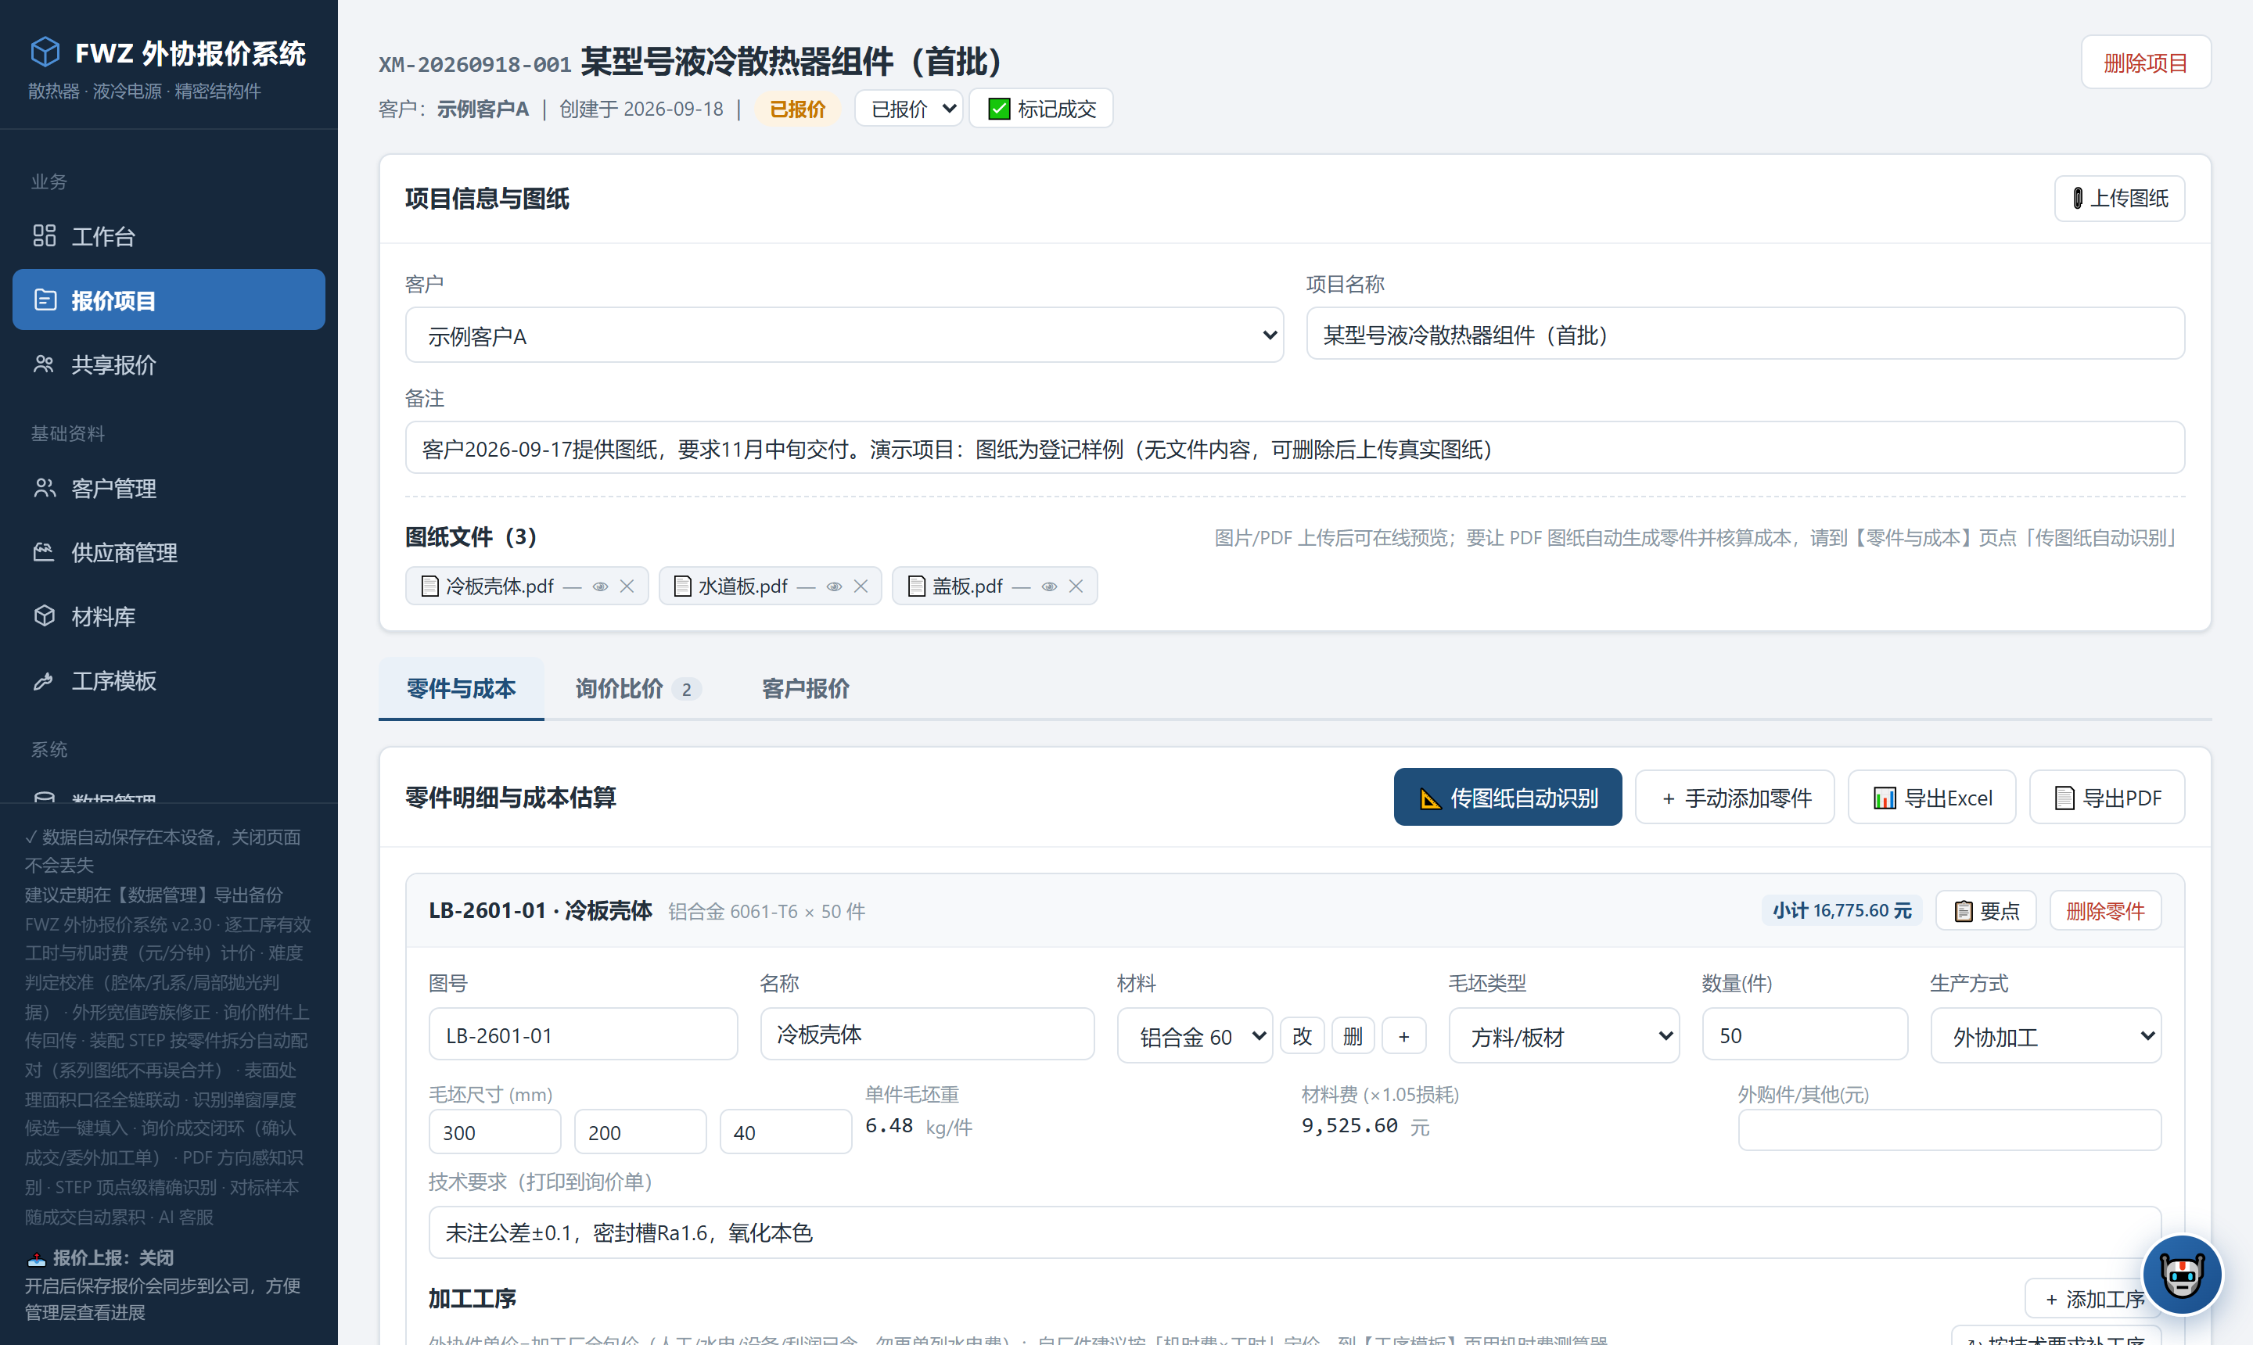Open the 客户 示例客户A dropdown
2253x1345 pixels.
click(x=844, y=335)
